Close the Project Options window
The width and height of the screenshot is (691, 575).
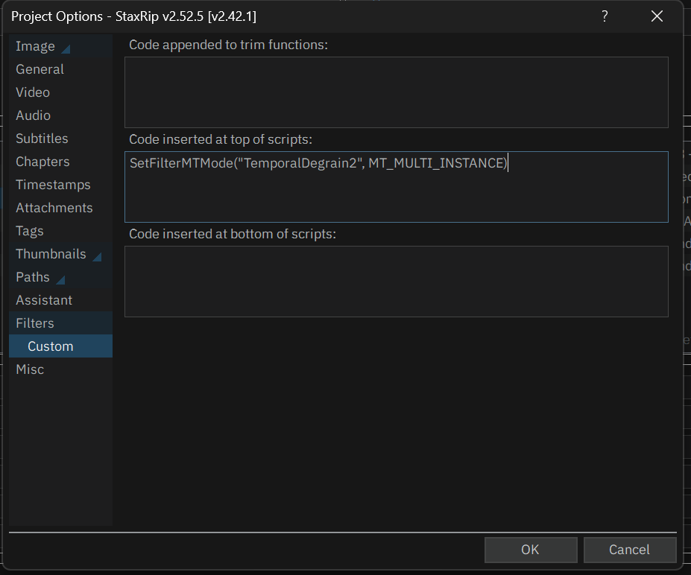click(657, 16)
